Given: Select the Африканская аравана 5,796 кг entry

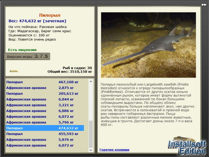Looking at the screenshot, I should click(x=45, y=122).
